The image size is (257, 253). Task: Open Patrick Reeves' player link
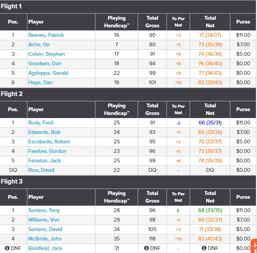pyautogui.click(x=46, y=35)
